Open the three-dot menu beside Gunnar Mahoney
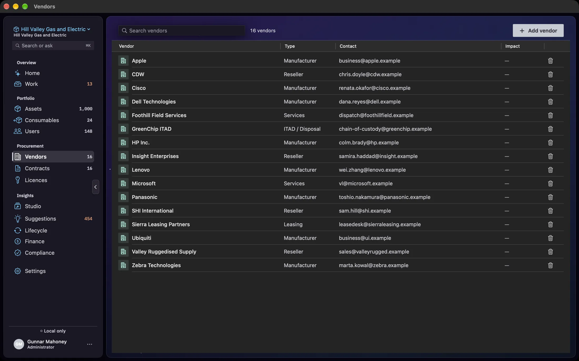 click(x=89, y=344)
